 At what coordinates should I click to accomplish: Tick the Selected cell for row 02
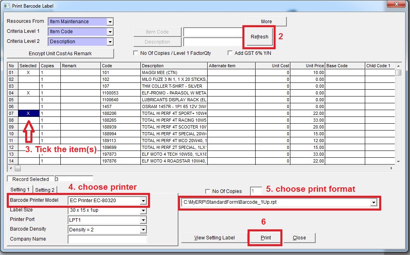click(x=28, y=79)
